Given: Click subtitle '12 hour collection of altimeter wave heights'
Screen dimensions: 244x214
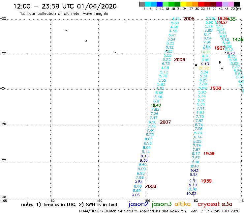Looking at the screenshot, I should (64, 13).
